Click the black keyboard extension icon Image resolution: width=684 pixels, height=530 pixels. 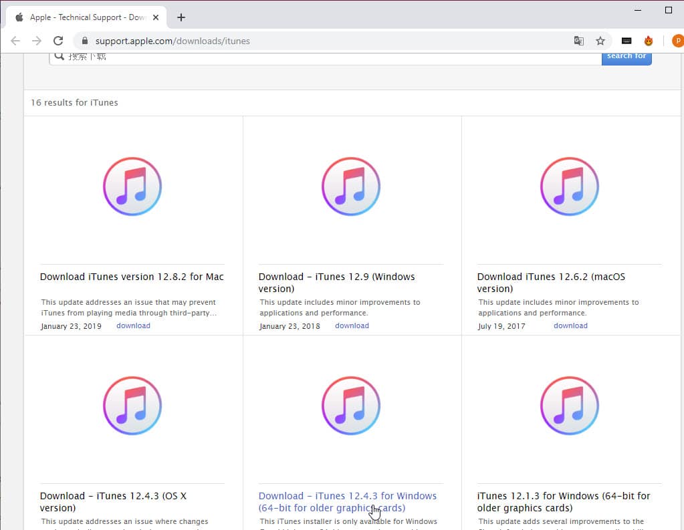coord(626,41)
